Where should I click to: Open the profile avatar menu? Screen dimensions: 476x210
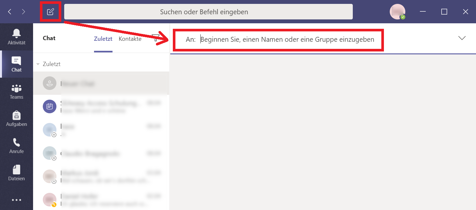click(397, 12)
